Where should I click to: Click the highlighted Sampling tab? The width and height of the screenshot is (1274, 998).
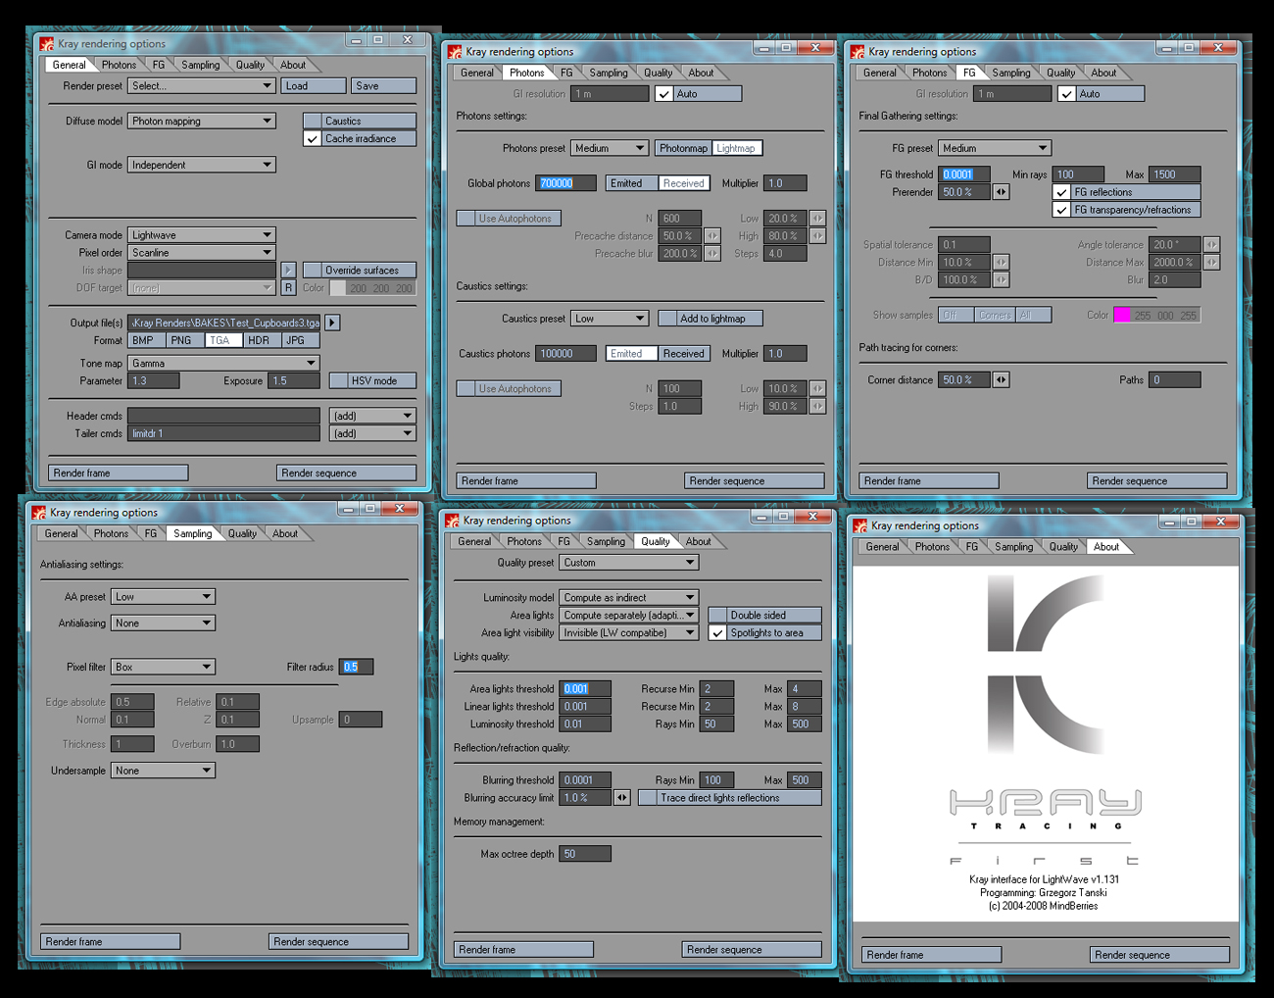coord(192,534)
